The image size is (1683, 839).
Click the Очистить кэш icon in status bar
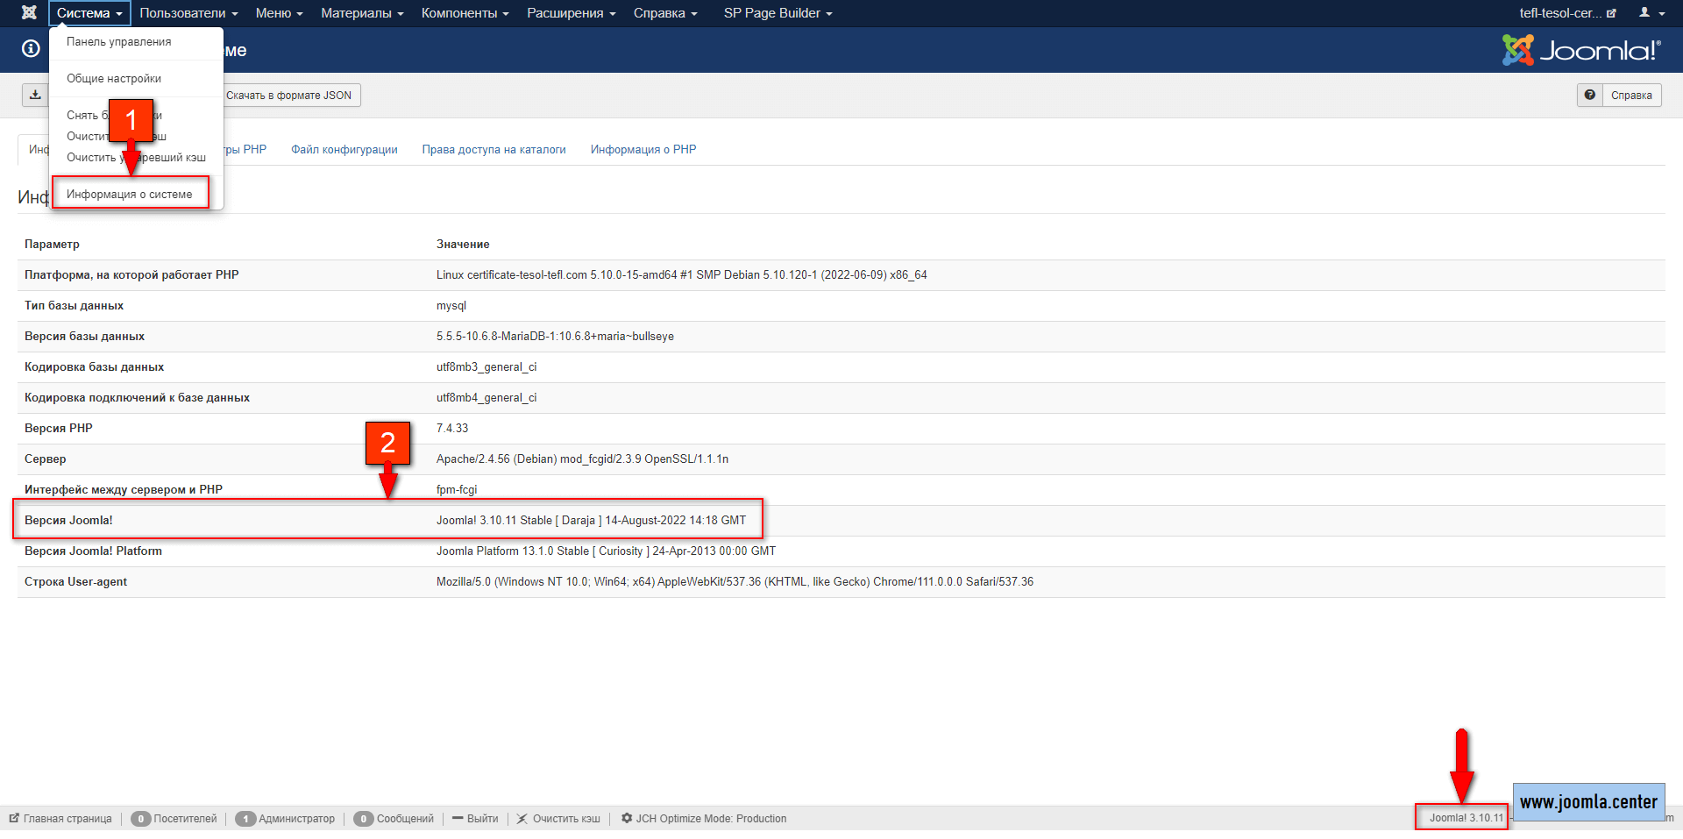(x=522, y=818)
